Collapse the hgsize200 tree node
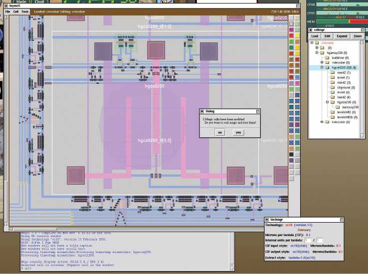Viewport: 368px width, 274px height. tap(327, 102)
